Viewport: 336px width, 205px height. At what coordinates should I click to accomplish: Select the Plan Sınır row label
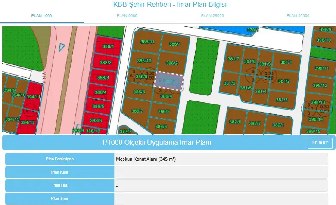[59, 199]
